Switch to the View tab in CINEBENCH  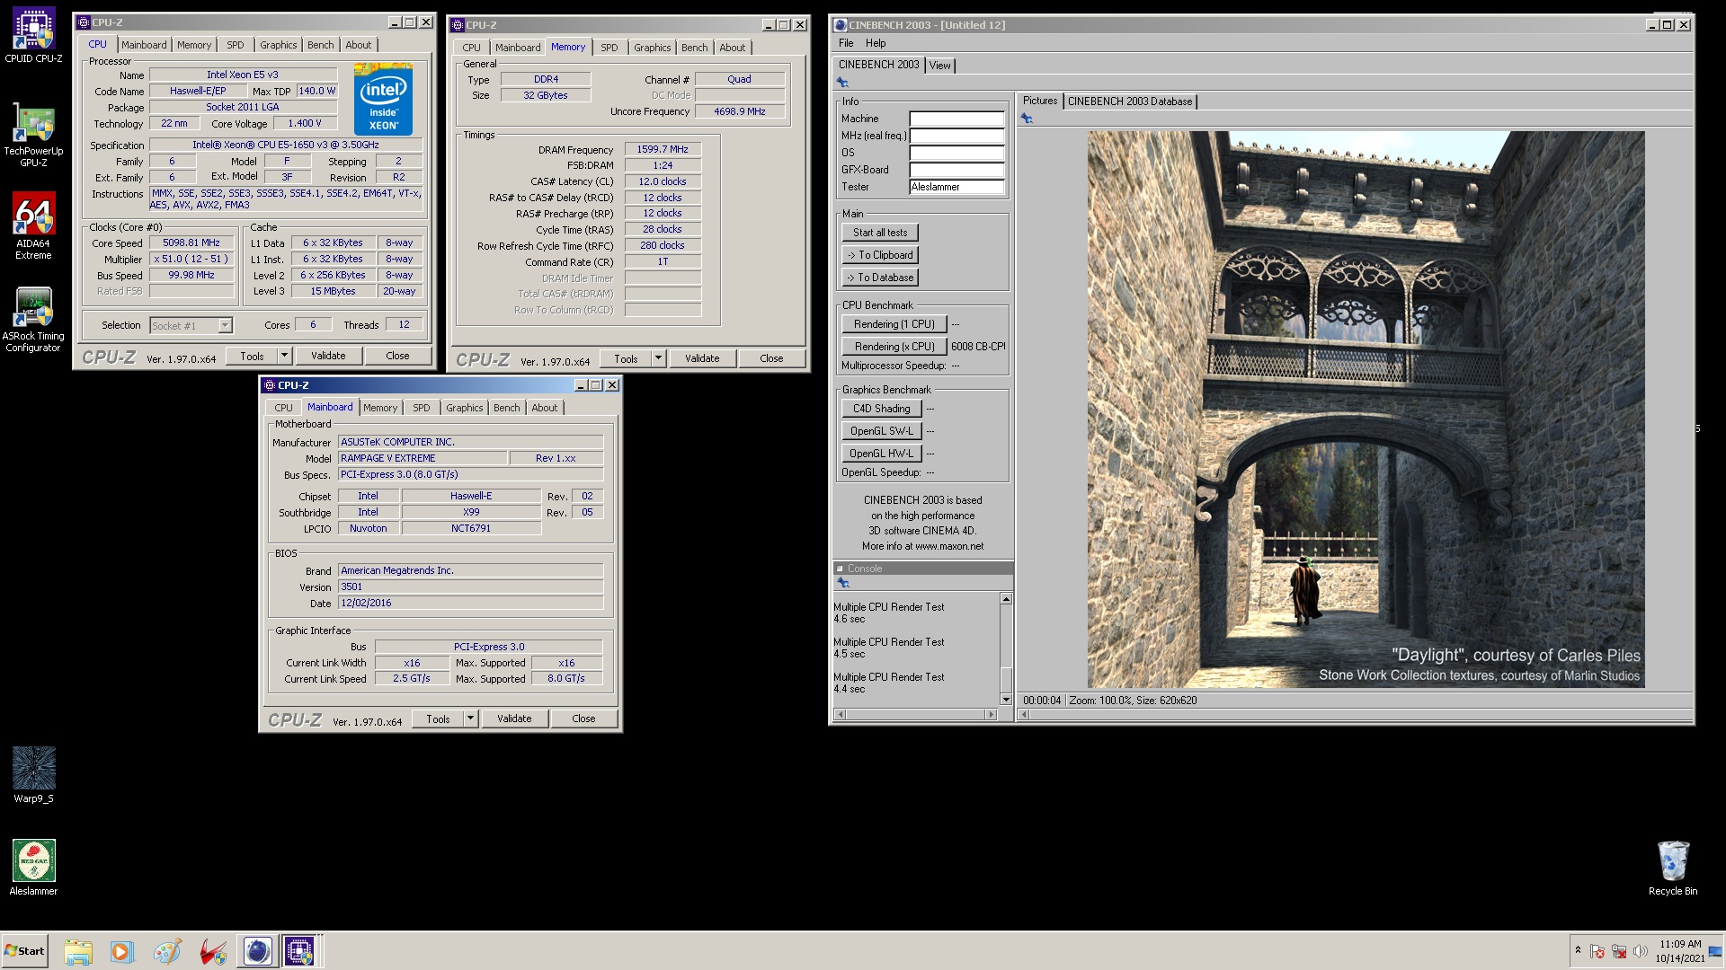click(939, 66)
